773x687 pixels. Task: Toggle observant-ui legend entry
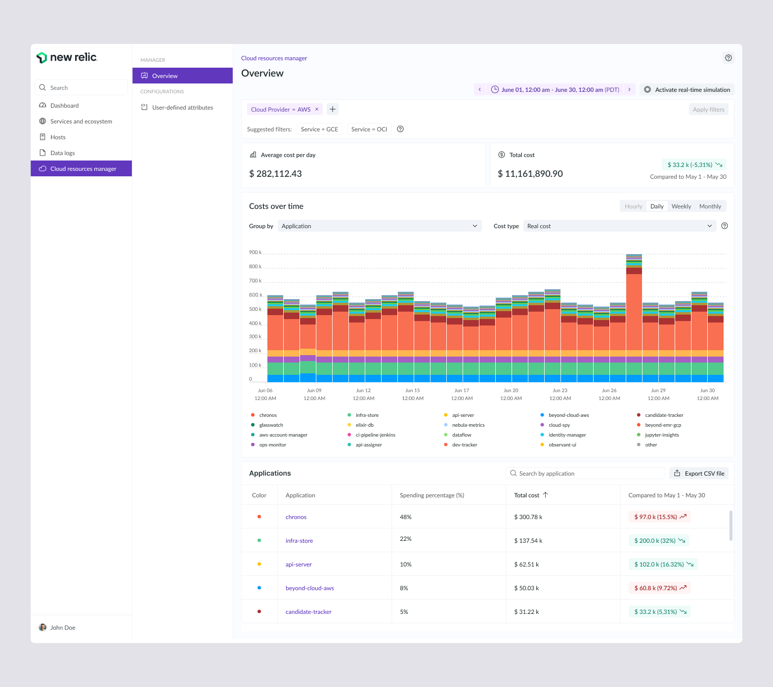tap(558, 445)
